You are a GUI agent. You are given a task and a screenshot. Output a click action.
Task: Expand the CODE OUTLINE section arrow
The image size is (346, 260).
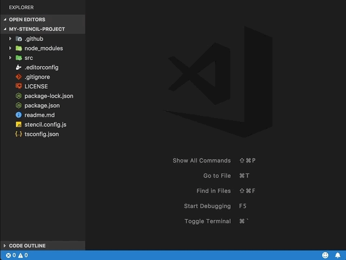(5, 245)
